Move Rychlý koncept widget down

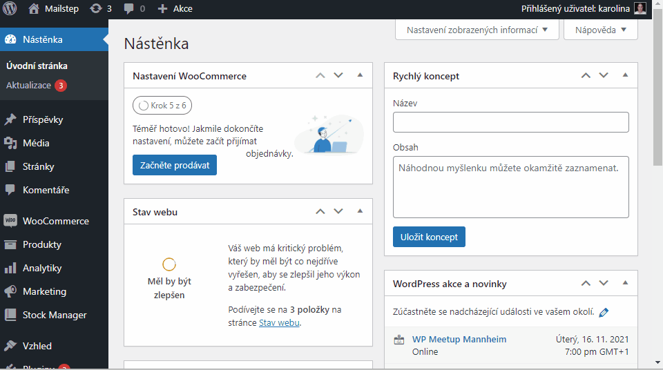tap(604, 75)
